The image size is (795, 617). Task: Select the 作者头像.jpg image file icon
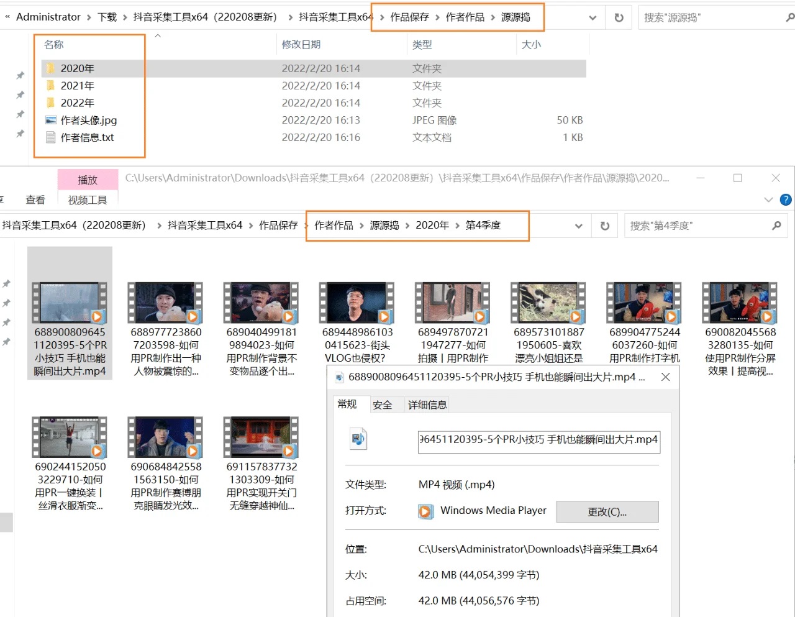(51, 121)
